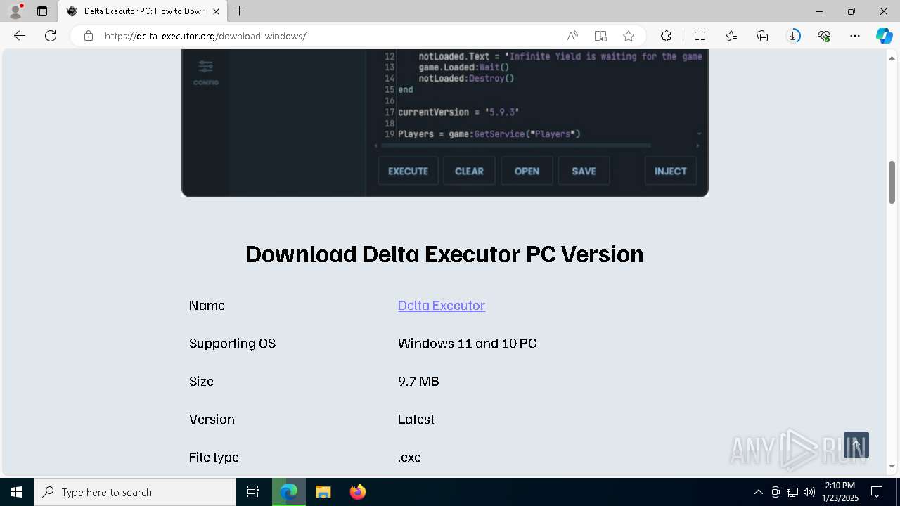The width and height of the screenshot is (900, 506).
Task: Open Task View on taskbar
Action: tap(253, 492)
